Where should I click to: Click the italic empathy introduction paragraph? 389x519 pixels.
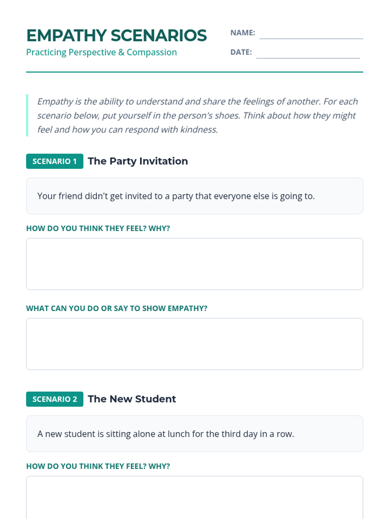pyautogui.click(x=197, y=115)
